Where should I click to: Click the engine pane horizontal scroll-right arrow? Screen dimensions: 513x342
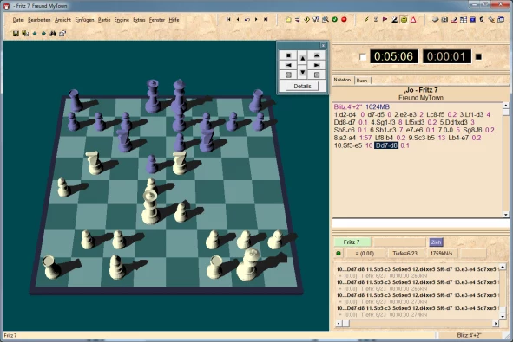click(496, 324)
